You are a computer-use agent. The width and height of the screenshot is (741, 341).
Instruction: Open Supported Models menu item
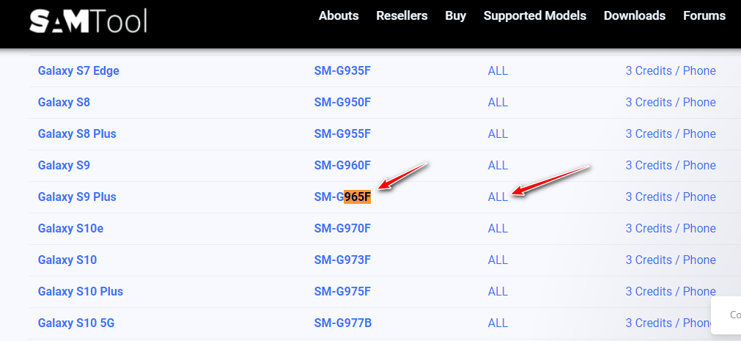[x=535, y=15]
